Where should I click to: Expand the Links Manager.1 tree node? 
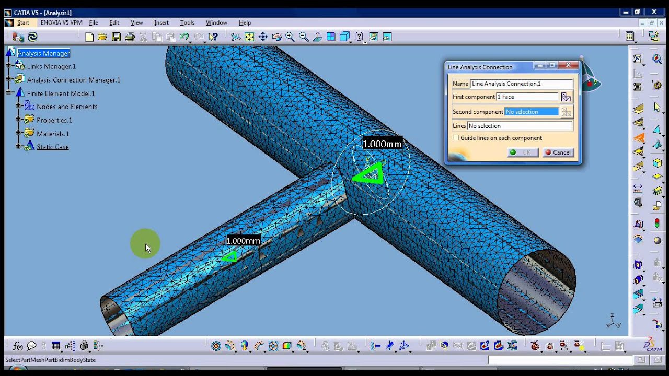[9, 66]
